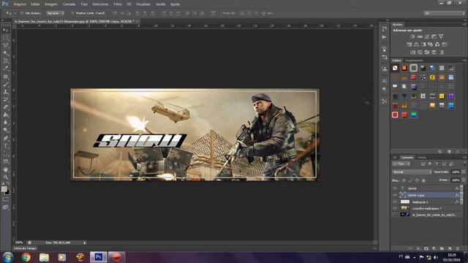Add a Vibrance adjustment
The height and width of the screenshot is (263, 468).
(441, 37)
